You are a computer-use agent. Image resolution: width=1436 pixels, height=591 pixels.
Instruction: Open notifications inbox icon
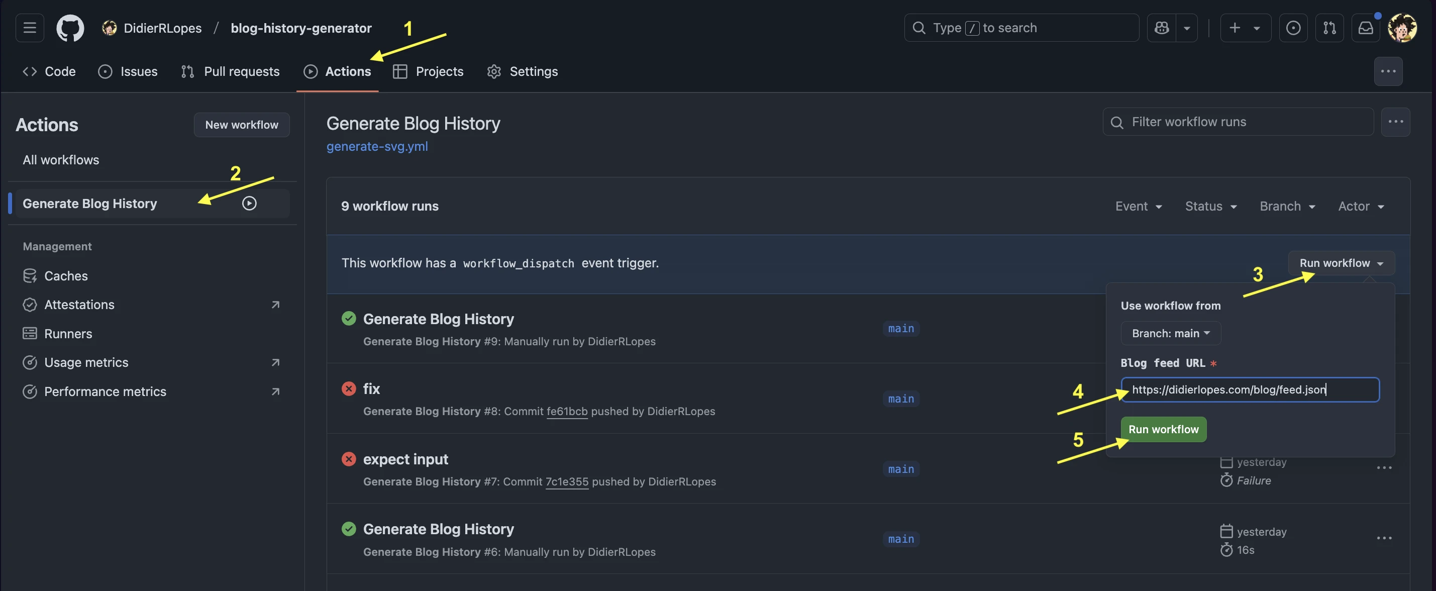[1365, 27]
